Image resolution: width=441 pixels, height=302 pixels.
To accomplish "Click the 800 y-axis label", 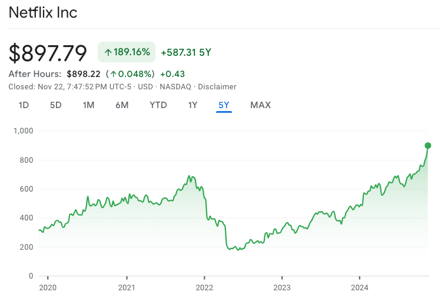I will click(x=26, y=160).
